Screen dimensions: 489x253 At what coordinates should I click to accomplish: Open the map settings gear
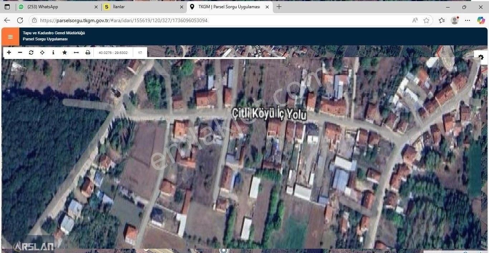pos(481,57)
